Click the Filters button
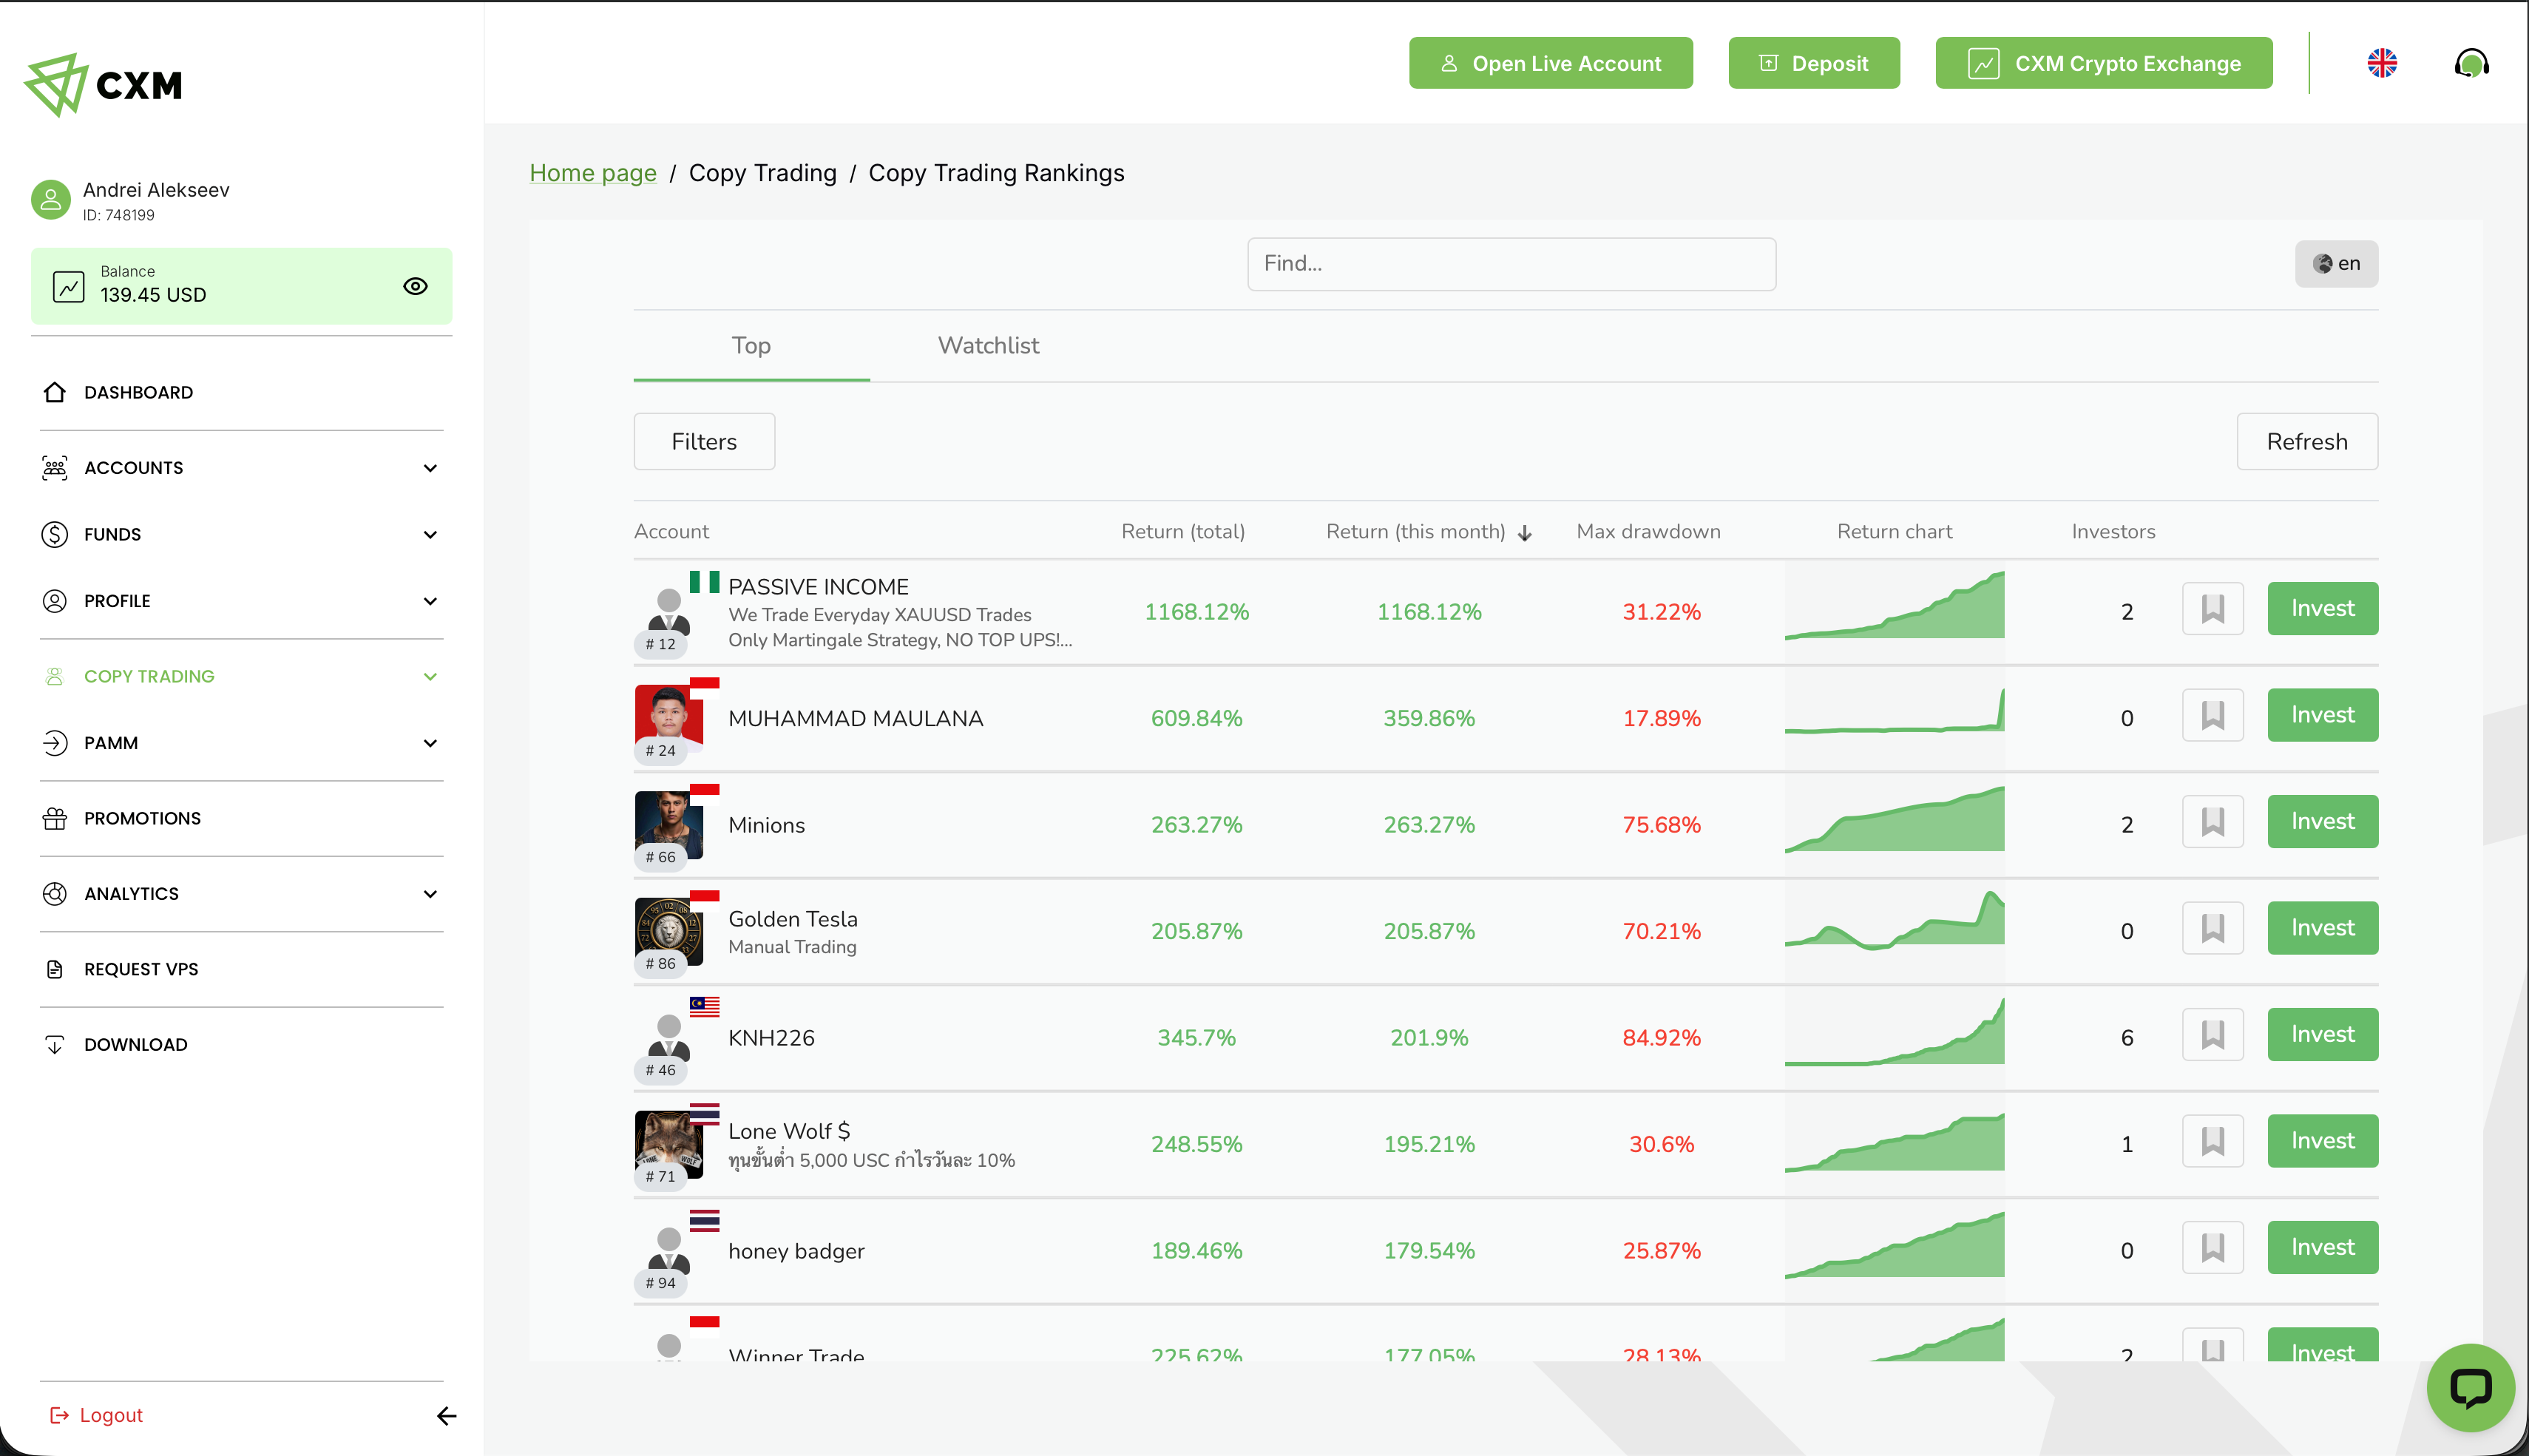This screenshot has height=1456, width=2529. 704,441
